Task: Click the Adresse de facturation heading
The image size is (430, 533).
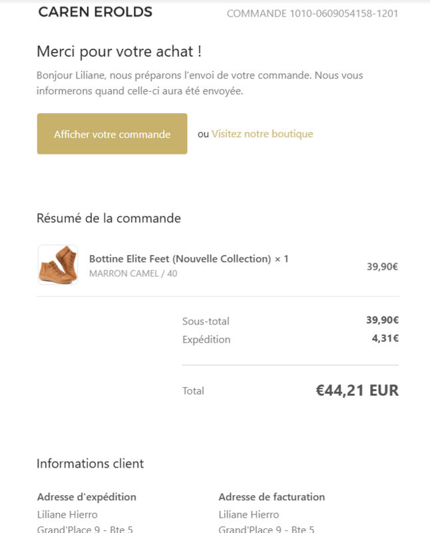Action: (272, 497)
